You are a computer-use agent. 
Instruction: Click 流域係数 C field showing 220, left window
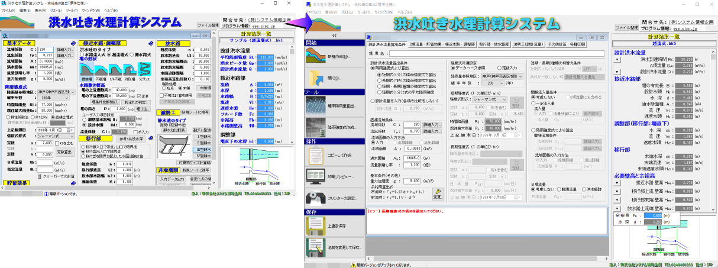(45, 50)
